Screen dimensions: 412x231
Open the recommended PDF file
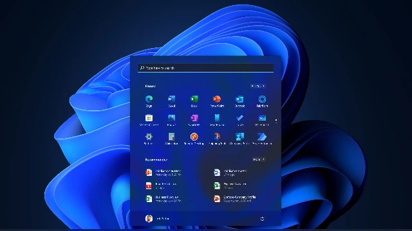point(161,185)
